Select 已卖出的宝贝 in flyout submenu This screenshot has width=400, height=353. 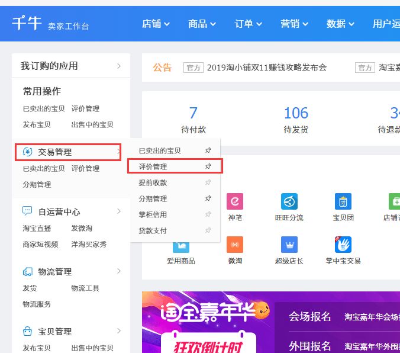click(x=160, y=150)
